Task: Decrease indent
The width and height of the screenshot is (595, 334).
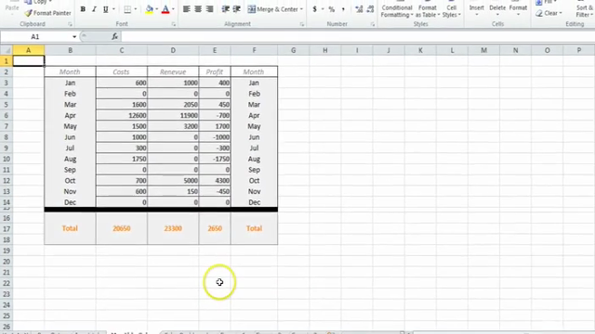Action: pyautogui.click(x=225, y=9)
